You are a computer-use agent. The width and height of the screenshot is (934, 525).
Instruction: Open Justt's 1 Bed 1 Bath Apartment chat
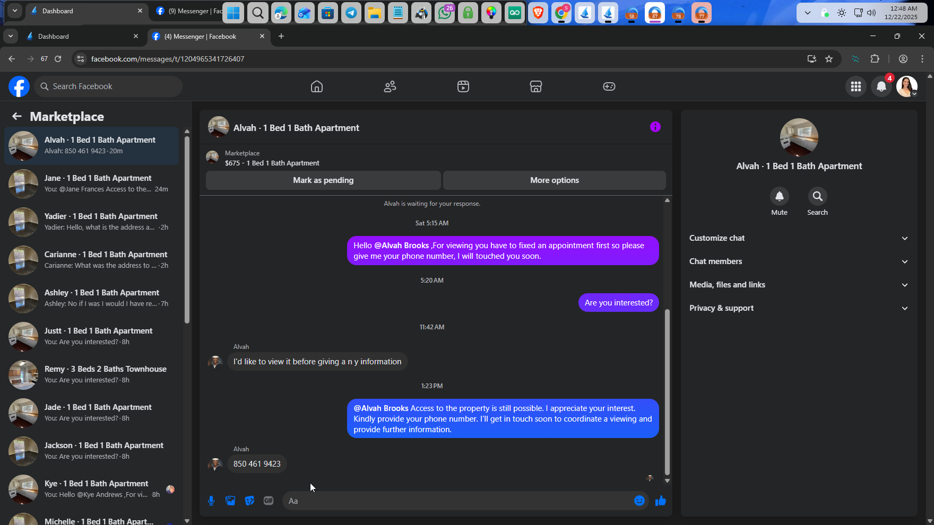pos(91,337)
